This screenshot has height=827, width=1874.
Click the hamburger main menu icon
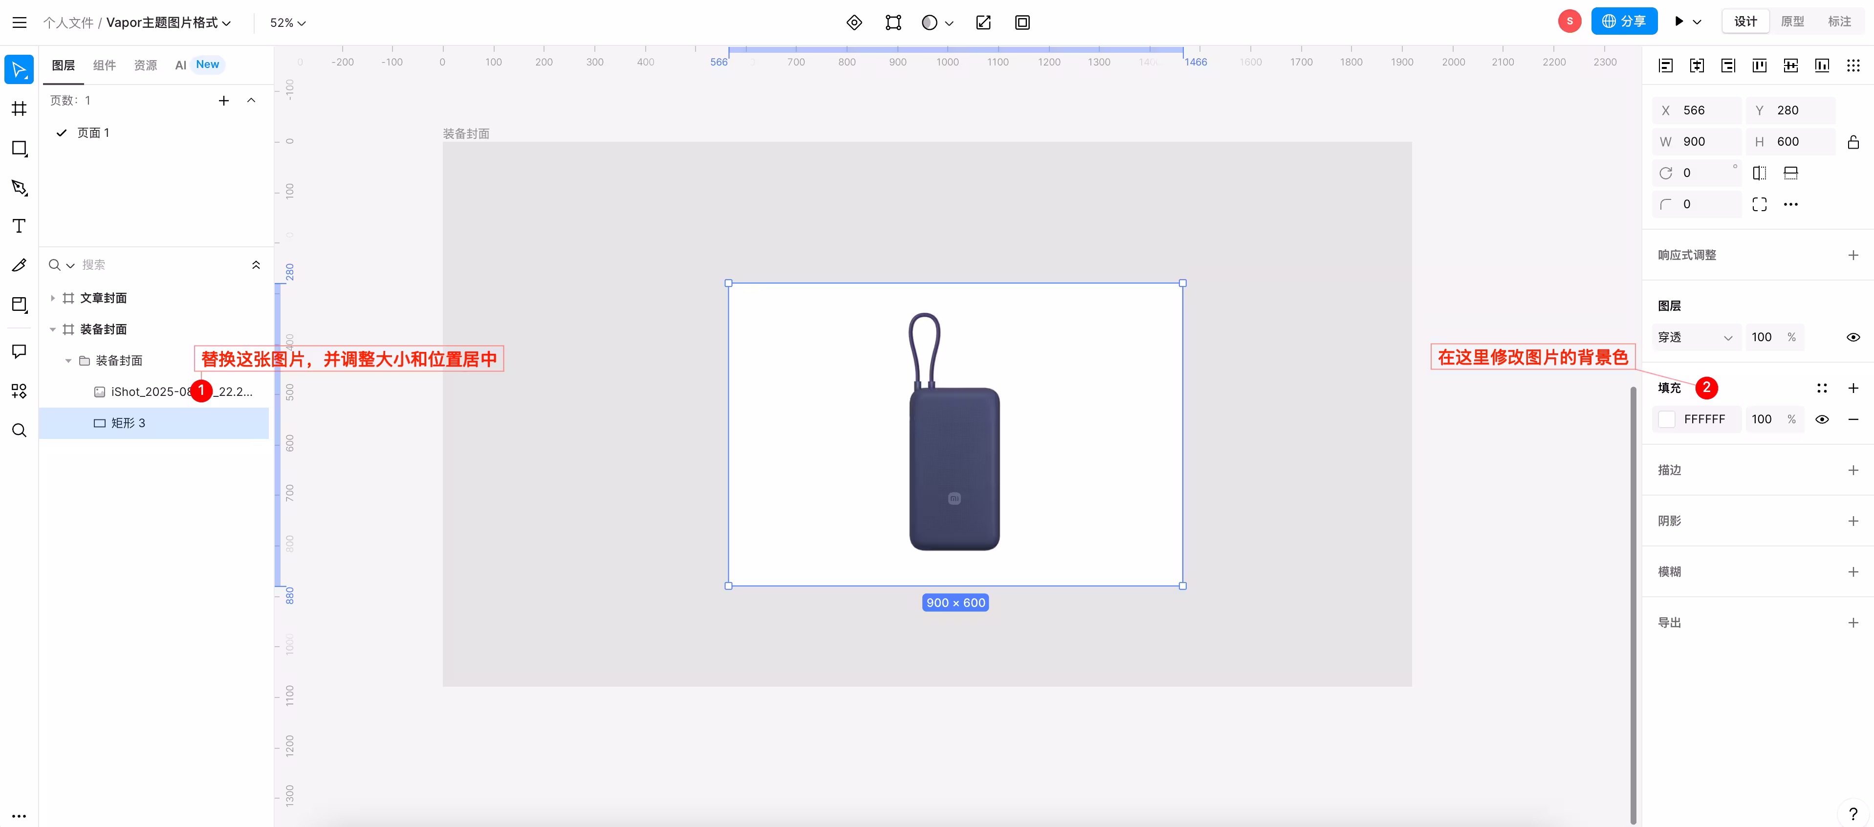[x=20, y=22]
